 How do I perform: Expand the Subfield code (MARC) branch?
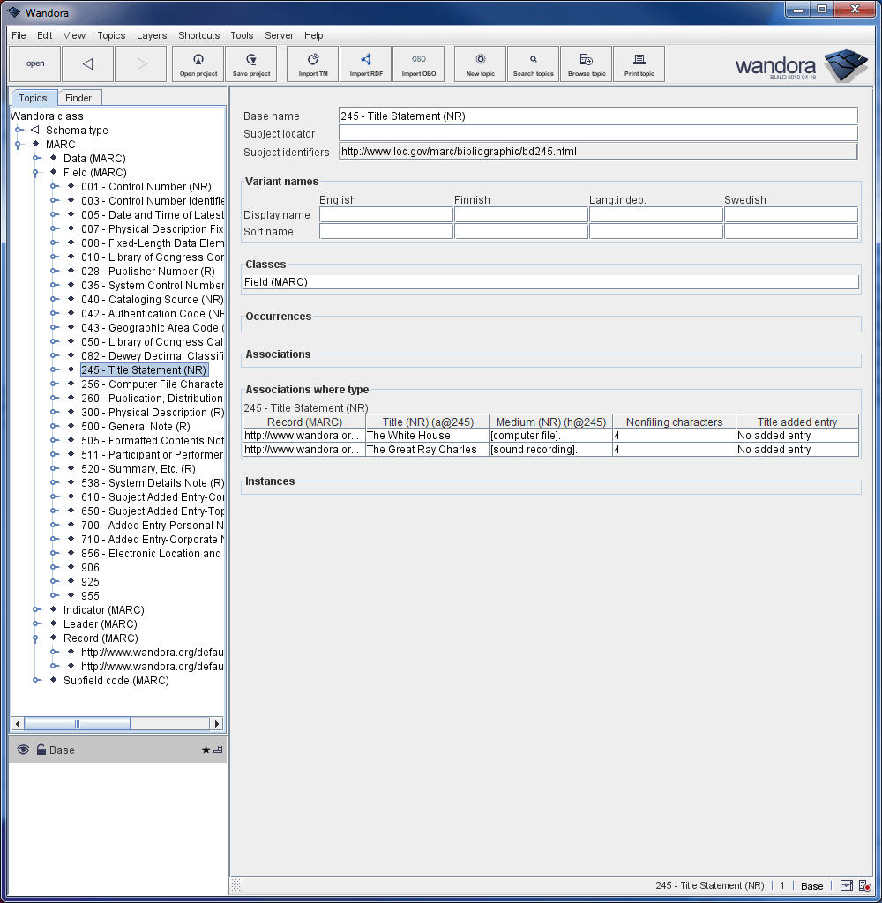pos(35,680)
